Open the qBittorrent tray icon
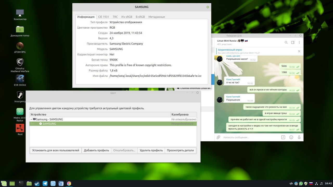 [291, 184]
